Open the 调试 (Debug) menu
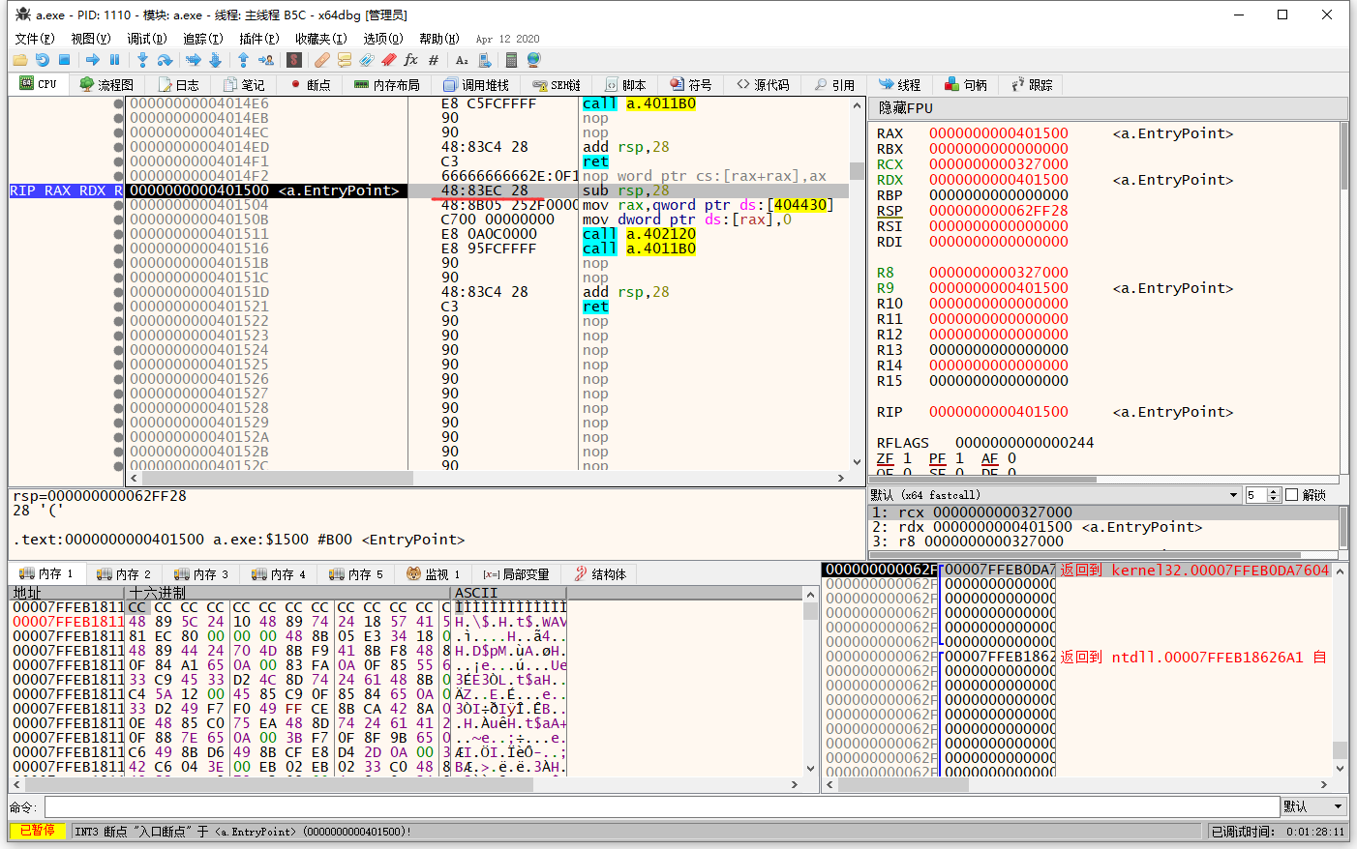This screenshot has height=849, width=1357. [x=147, y=39]
